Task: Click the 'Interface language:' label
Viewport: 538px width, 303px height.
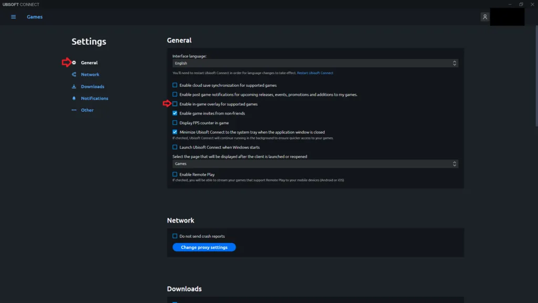Action: tap(189, 56)
